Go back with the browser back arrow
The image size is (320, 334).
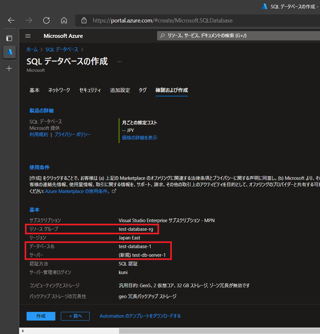pos(11,21)
